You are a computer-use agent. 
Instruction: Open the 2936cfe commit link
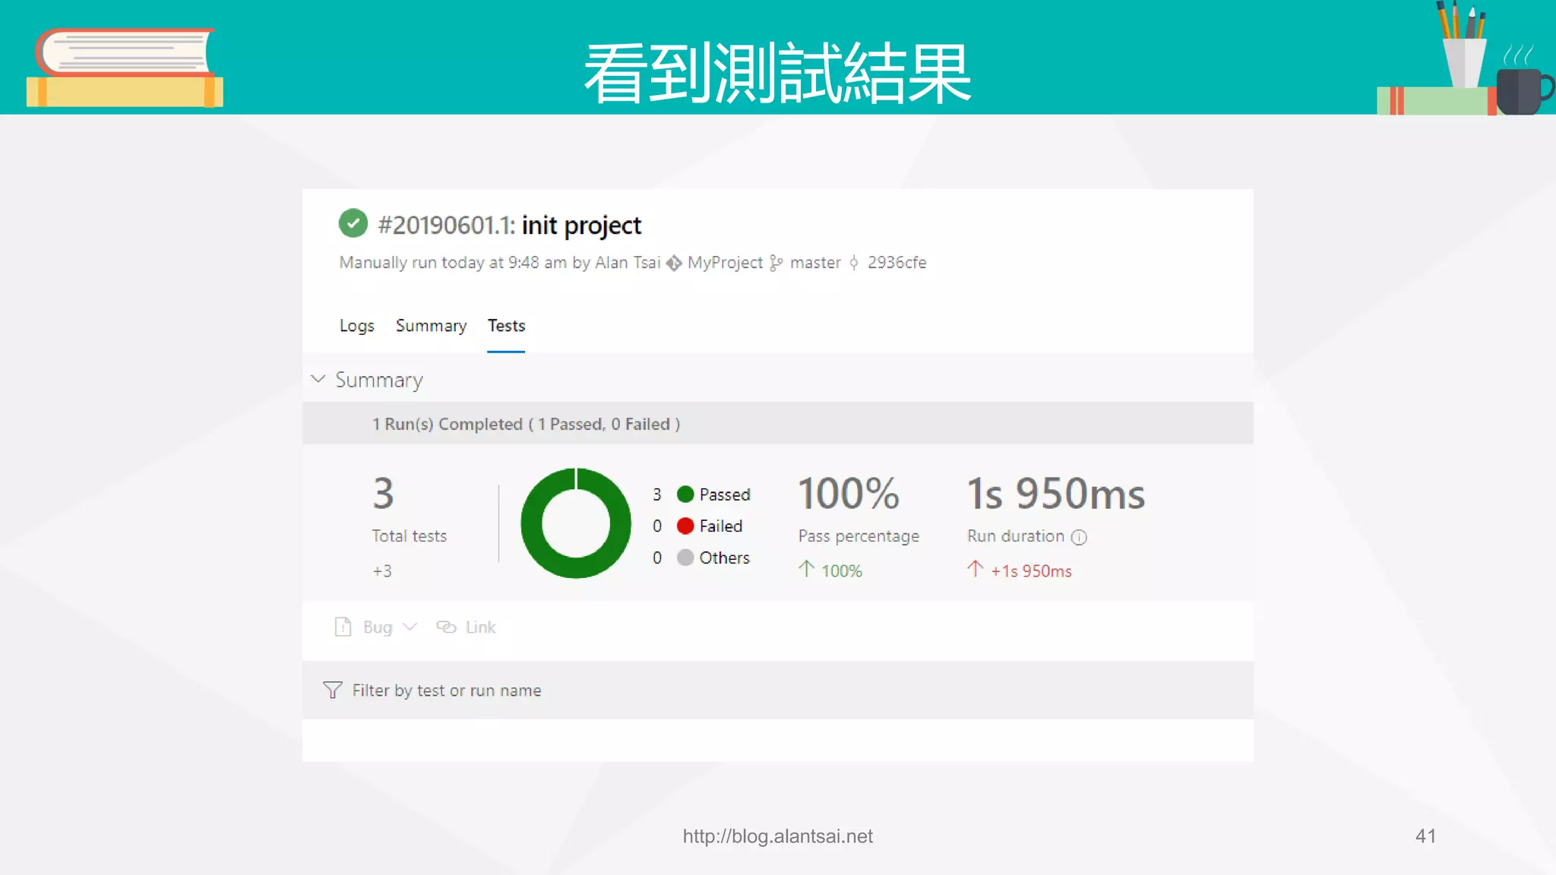(897, 263)
